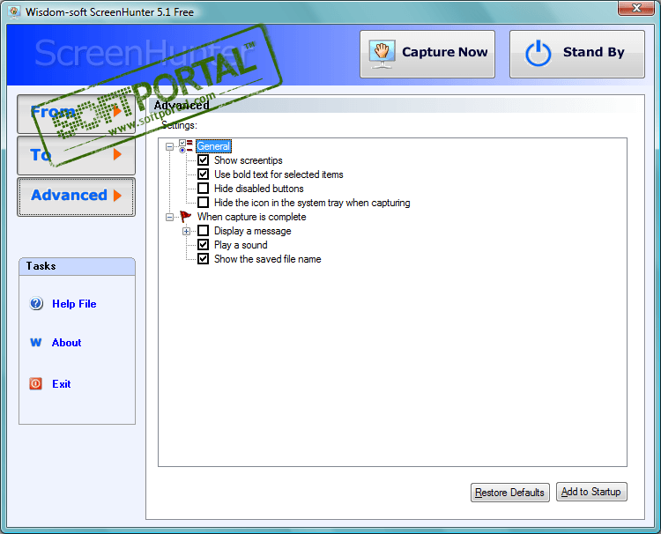Click the Play a sound label

(241, 245)
